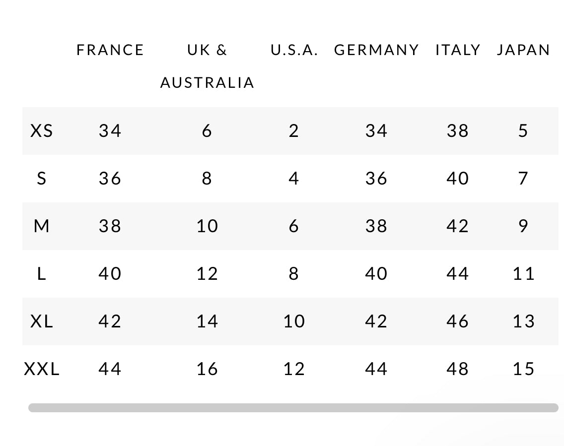Click the ITALY column header
This screenshot has width=564, height=446.
(x=458, y=50)
